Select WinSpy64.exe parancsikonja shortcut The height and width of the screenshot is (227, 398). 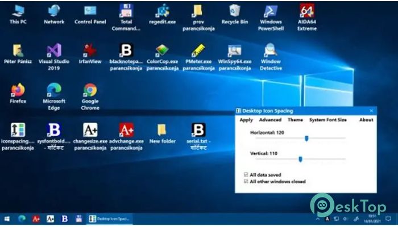click(234, 57)
